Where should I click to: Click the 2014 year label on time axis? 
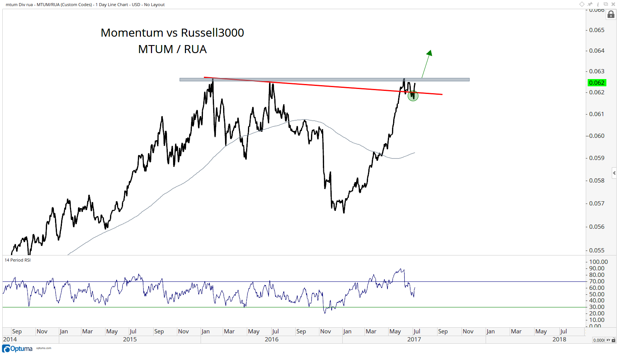tap(10, 339)
